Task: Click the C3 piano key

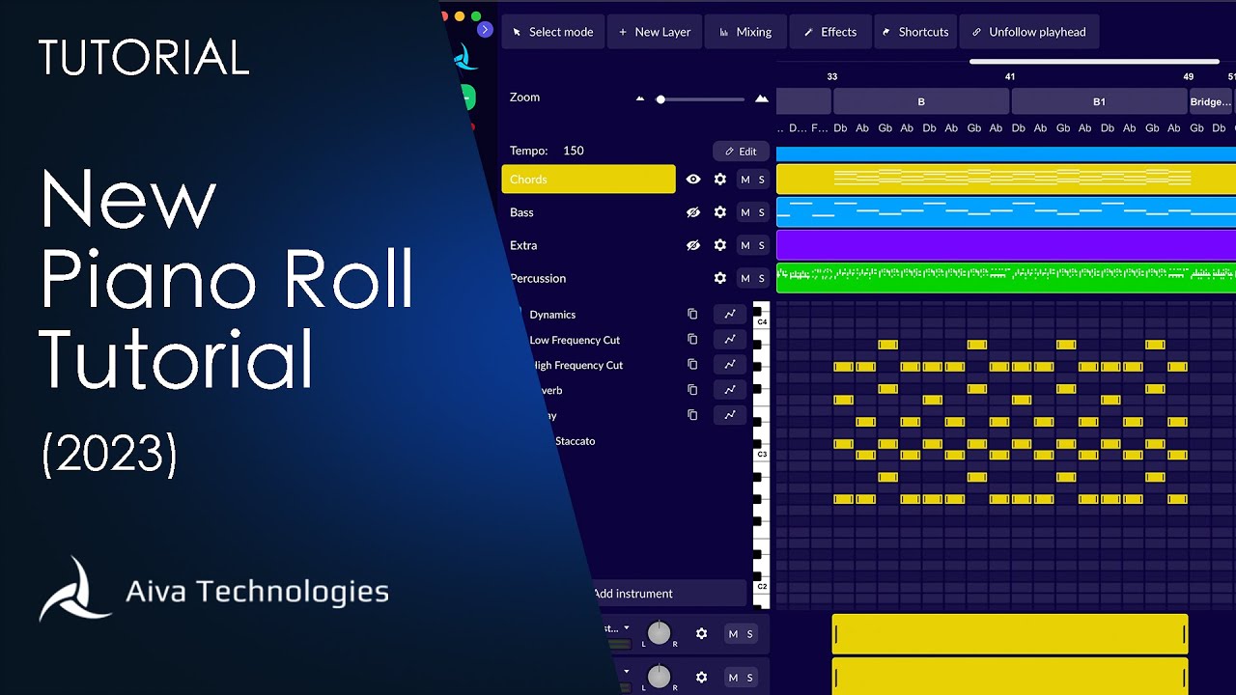Action: click(x=761, y=454)
